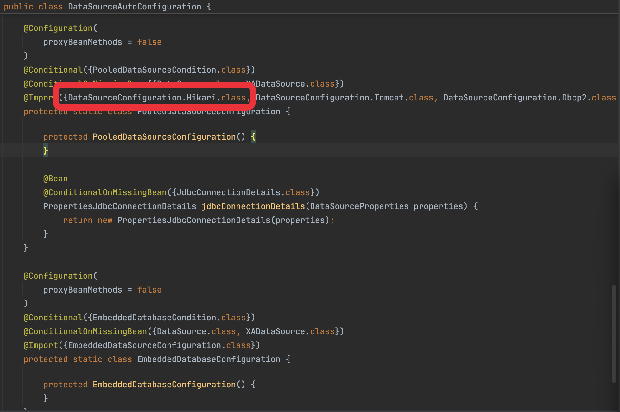The height and width of the screenshot is (412, 620).
Task: Click the highlighted DataSourceConfiguration.Hikari.class import
Action: click(157, 98)
